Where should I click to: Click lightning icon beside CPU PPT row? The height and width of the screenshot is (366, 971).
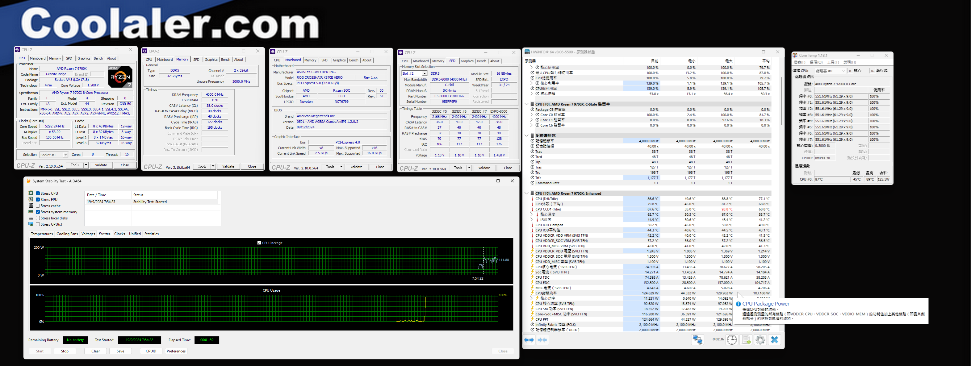pyautogui.click(x=532, y=319)
